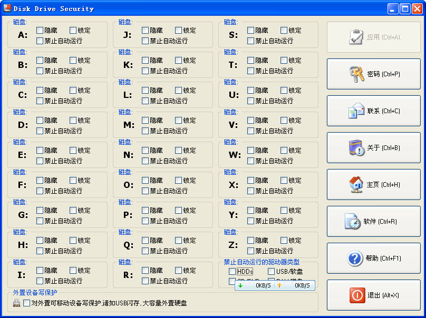The width and height of the screenshot is (426, 318).
Task: Click the red power exit icon
Action: tap(357, 295)
